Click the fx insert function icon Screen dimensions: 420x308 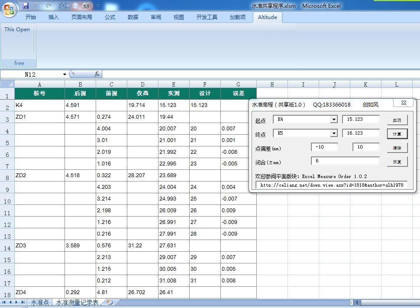coord(97,74)
